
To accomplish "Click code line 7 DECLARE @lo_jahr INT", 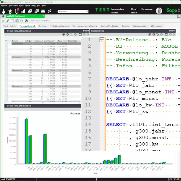I will coord(139,79).
